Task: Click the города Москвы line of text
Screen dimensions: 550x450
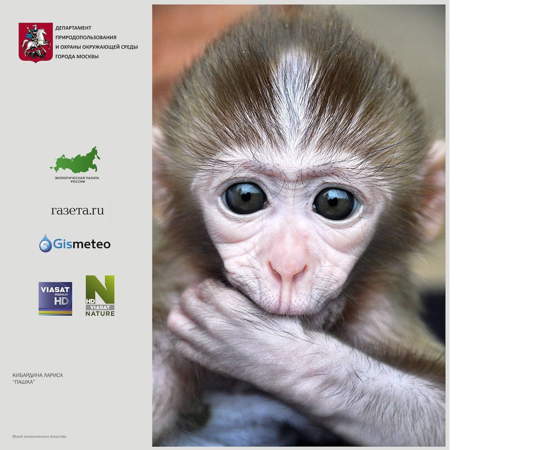Action: [x=77, y=57]
